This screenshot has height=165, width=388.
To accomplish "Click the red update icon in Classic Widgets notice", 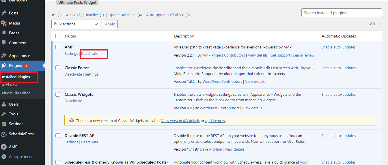I will pyautogui.click(x=71, y=121).
